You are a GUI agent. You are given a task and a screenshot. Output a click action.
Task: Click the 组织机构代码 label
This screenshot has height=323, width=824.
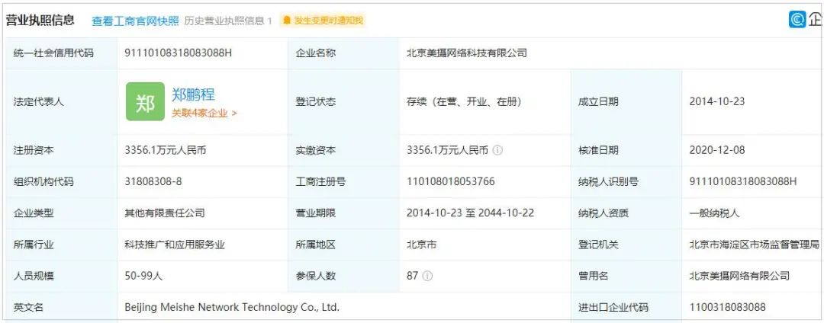coord(43,182)
